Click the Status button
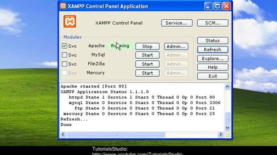Viewport: 277px width, 155px height. pyautogui.click(x=213, y=40)
